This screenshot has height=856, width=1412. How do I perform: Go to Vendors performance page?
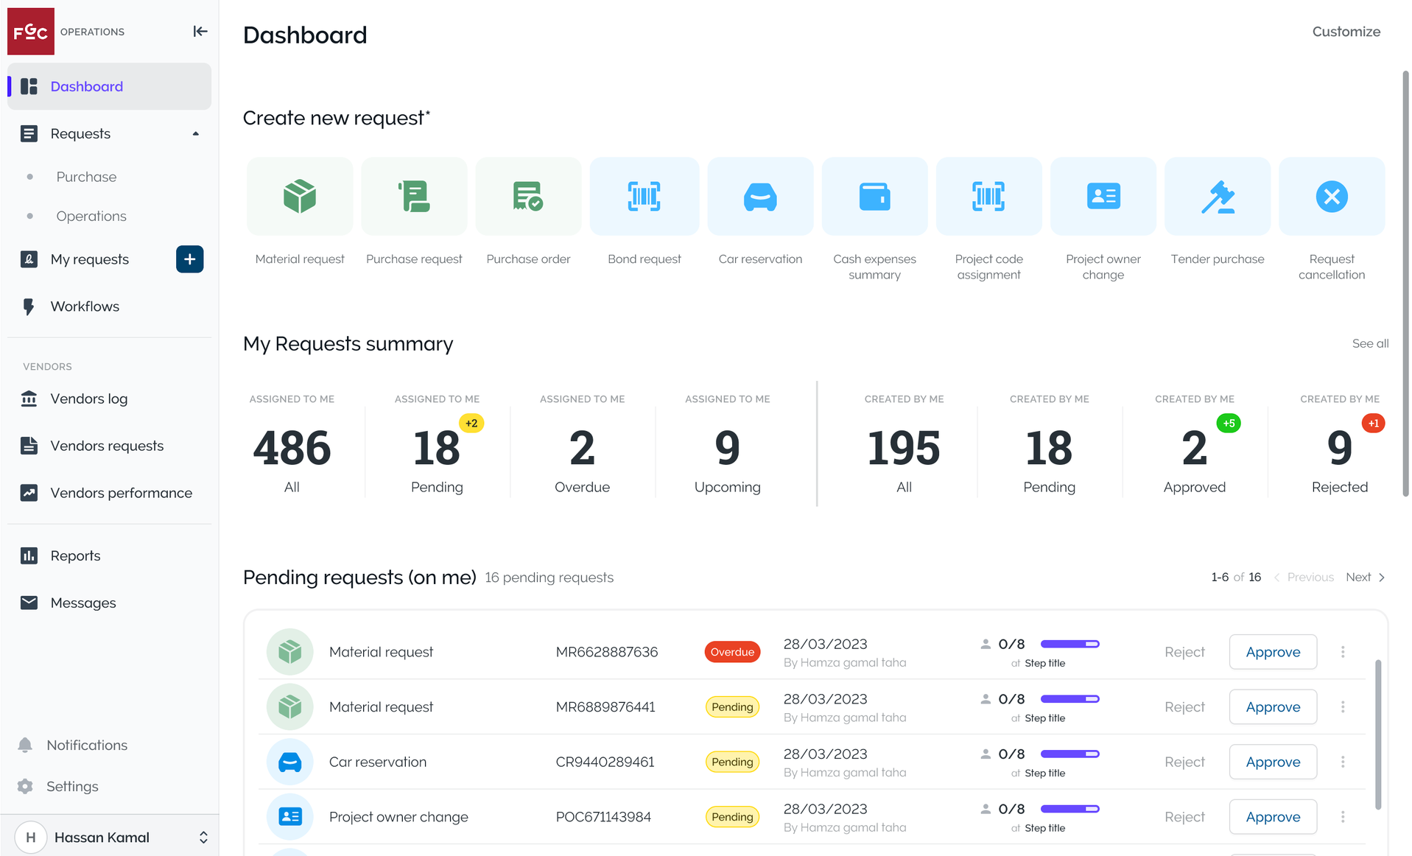tap(121, 493)
